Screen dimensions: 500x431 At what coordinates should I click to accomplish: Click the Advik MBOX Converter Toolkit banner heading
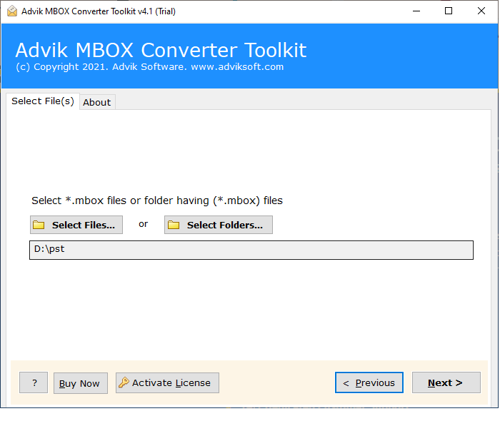(161, 50)
